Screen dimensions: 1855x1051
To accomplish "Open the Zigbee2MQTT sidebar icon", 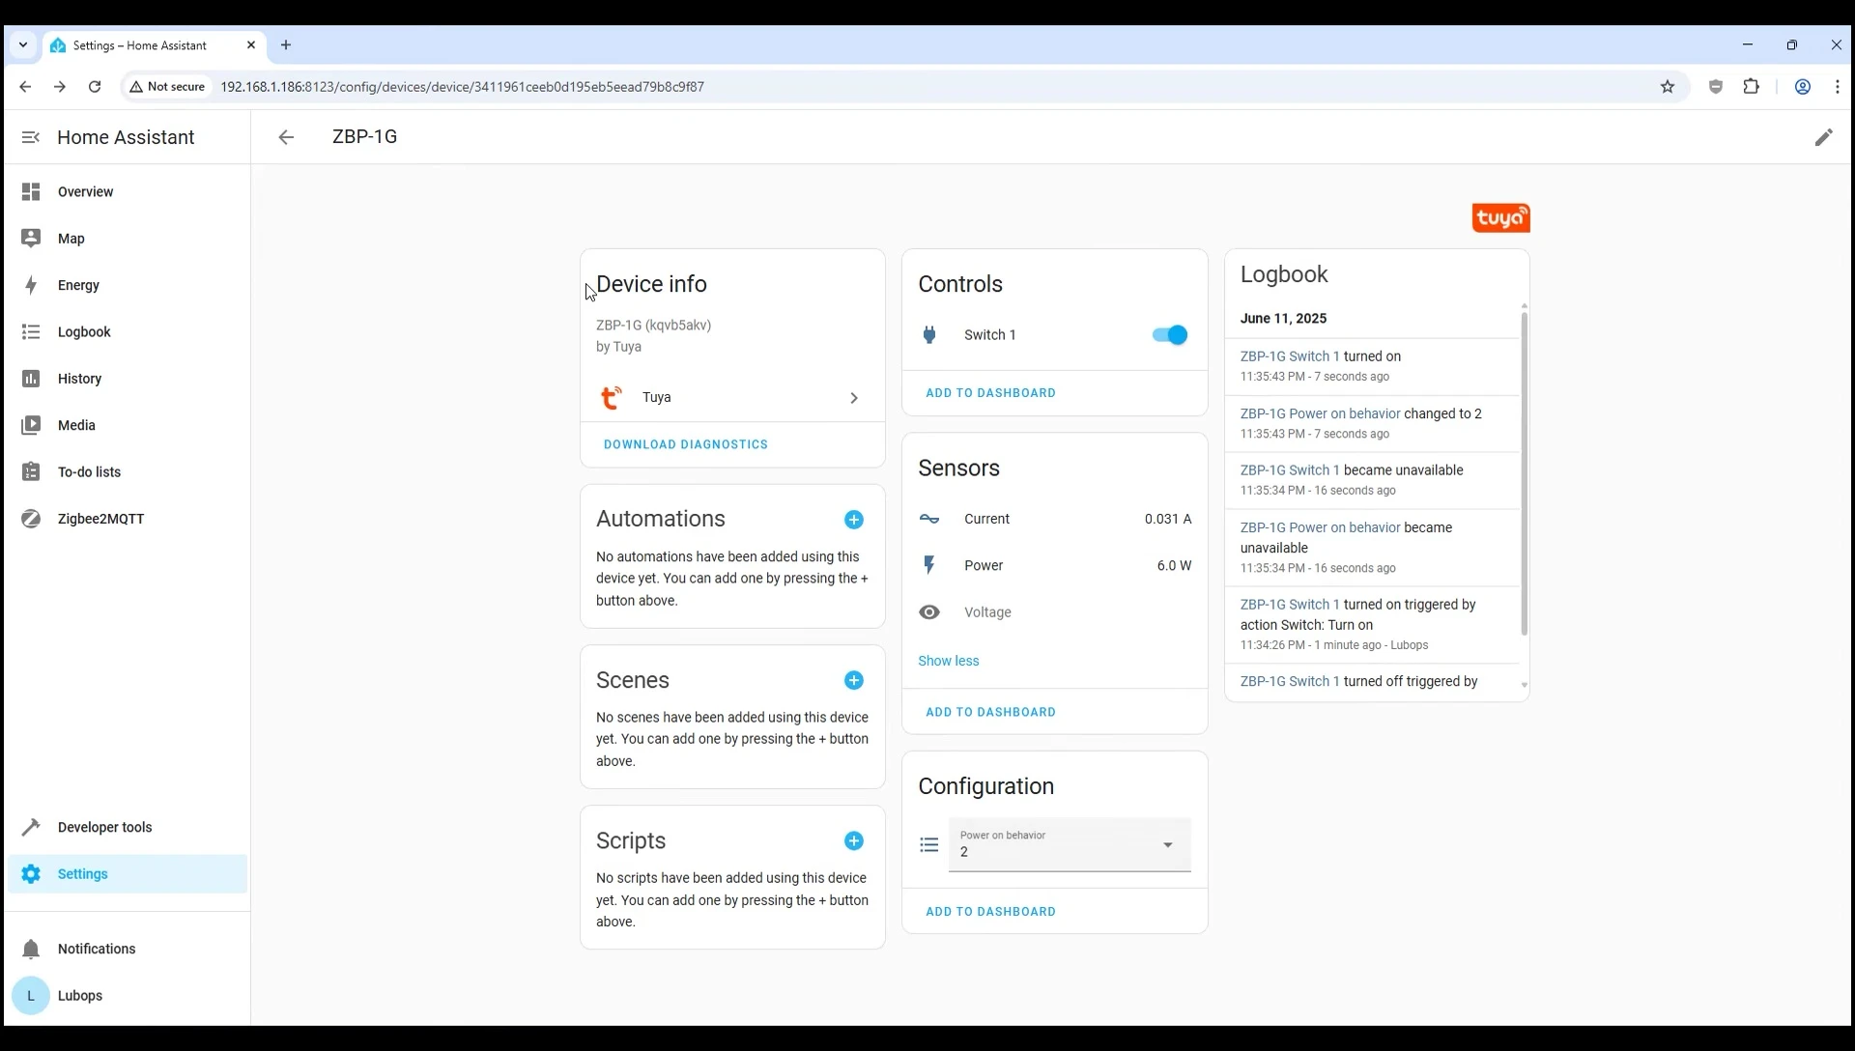I will [x=31, y=519].
